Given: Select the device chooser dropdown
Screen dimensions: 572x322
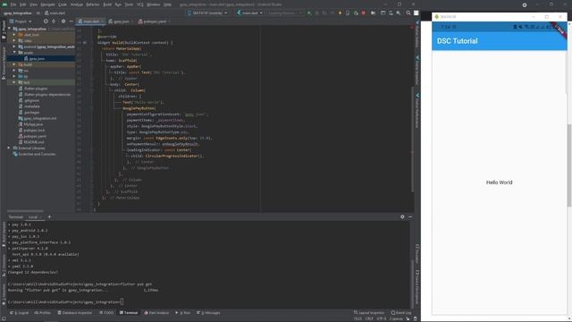Looking at the screenshot, I should tap(207, 13).
